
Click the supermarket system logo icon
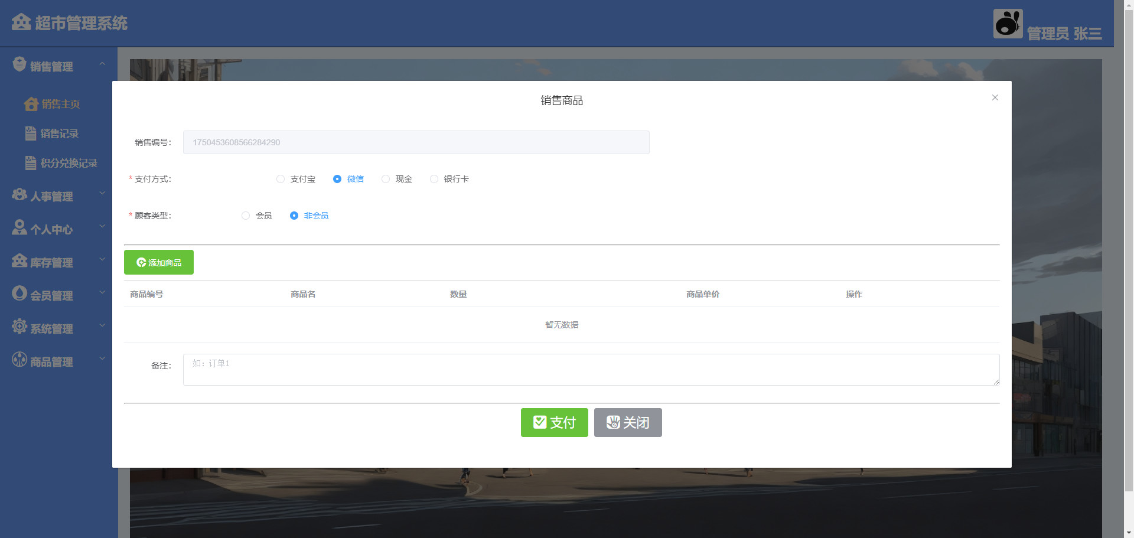[21, 22]
